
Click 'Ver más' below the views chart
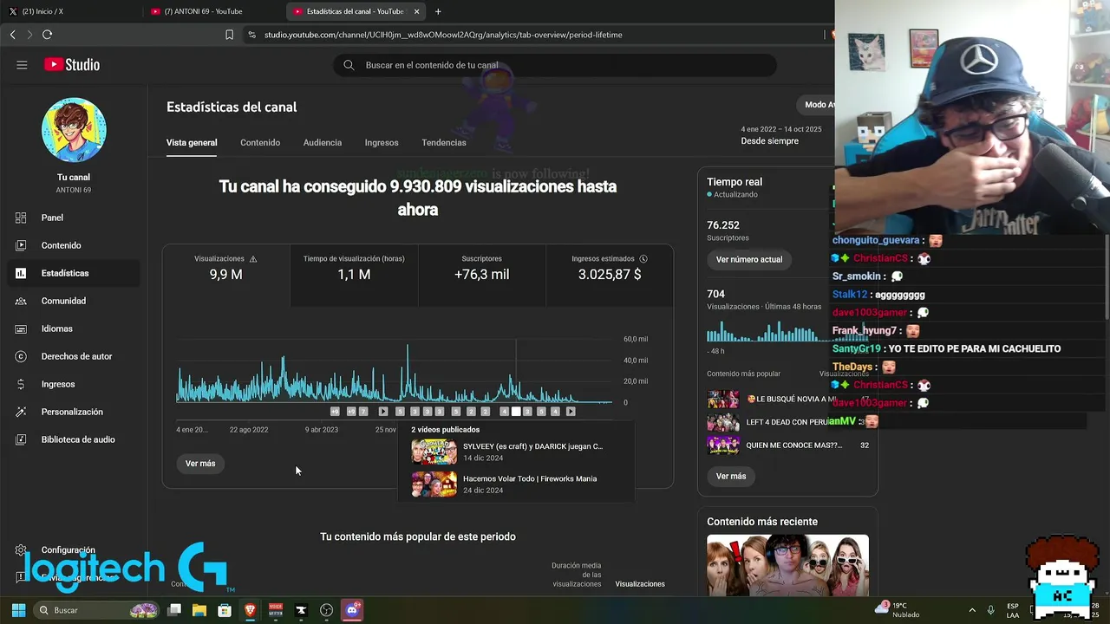[200, 464]
